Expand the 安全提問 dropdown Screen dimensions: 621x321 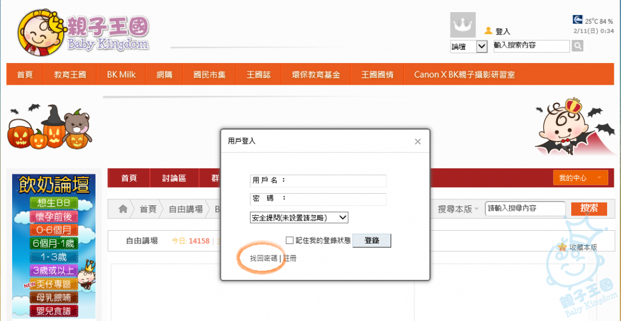click(x=298, y=217)
